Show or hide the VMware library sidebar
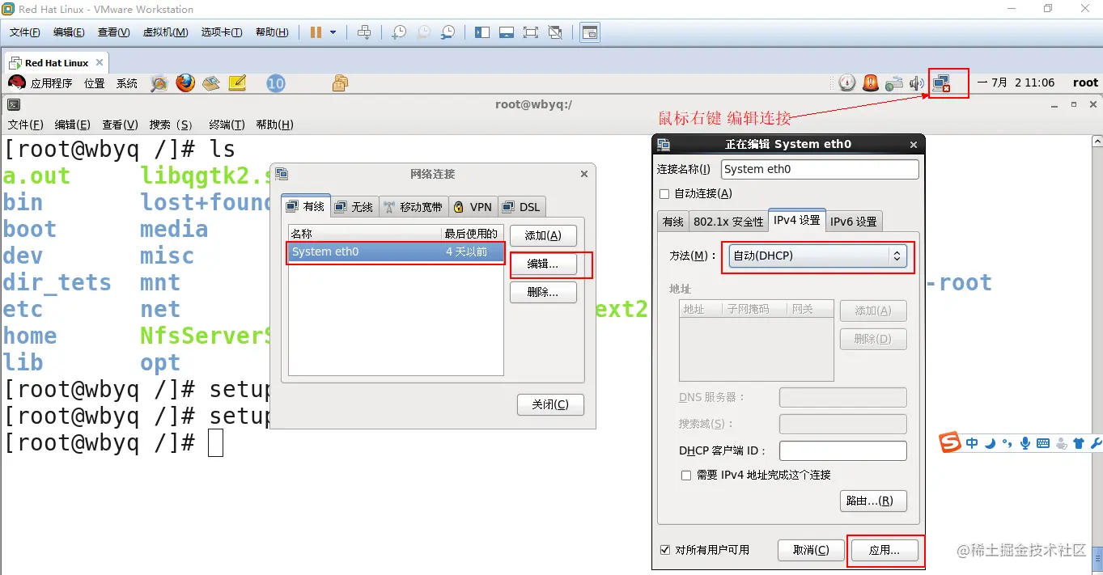This screenshot has height=575, width=1103. point(482,32)
